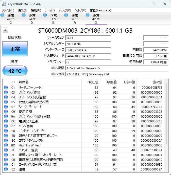Select drive G: status orb

[x=88, y=15]
